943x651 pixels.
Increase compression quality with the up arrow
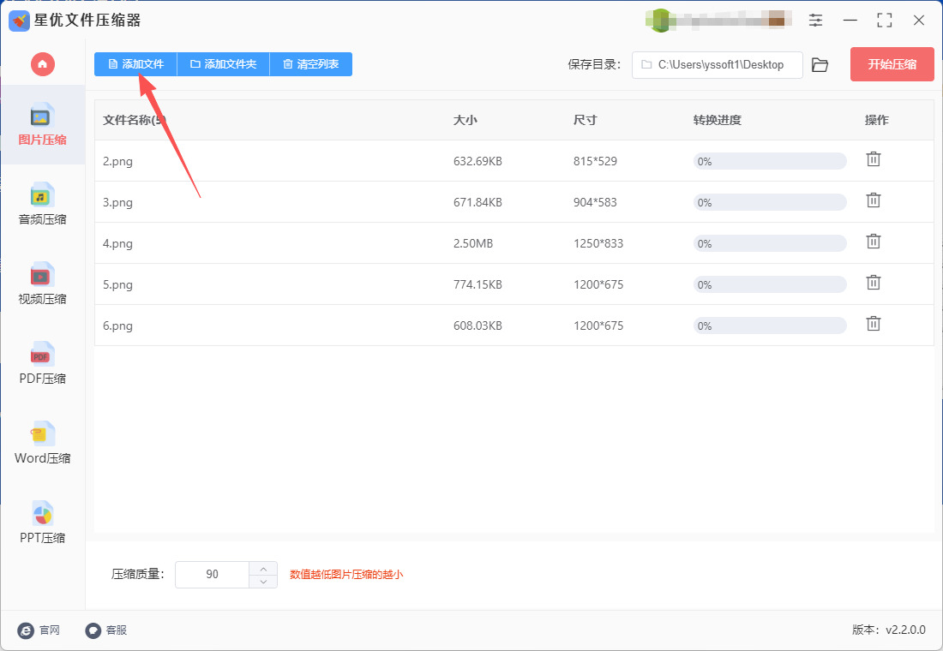(263, 568)
